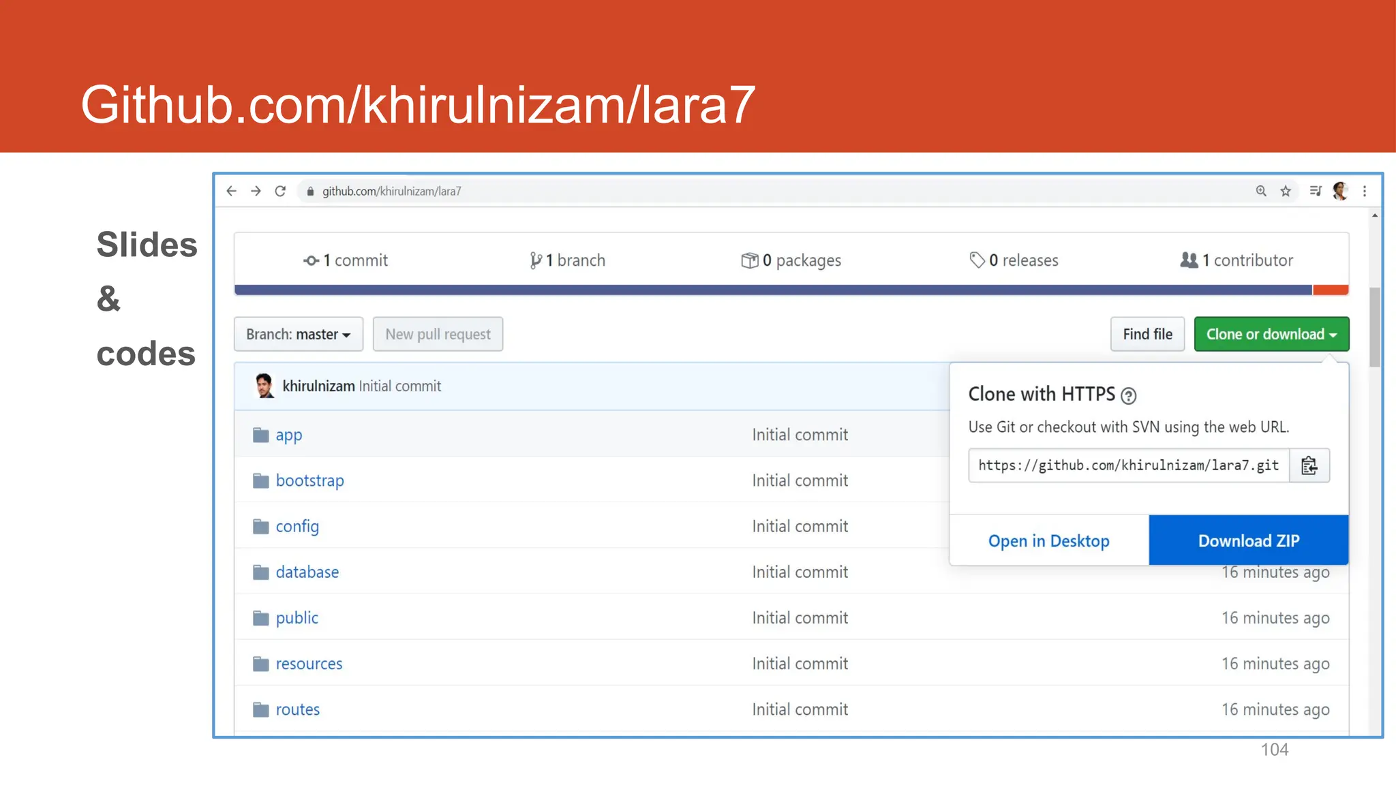This screenshot has height=785, width=1396.
Task: Click the folder icon beside routes
Action: [x=260, y=710]
